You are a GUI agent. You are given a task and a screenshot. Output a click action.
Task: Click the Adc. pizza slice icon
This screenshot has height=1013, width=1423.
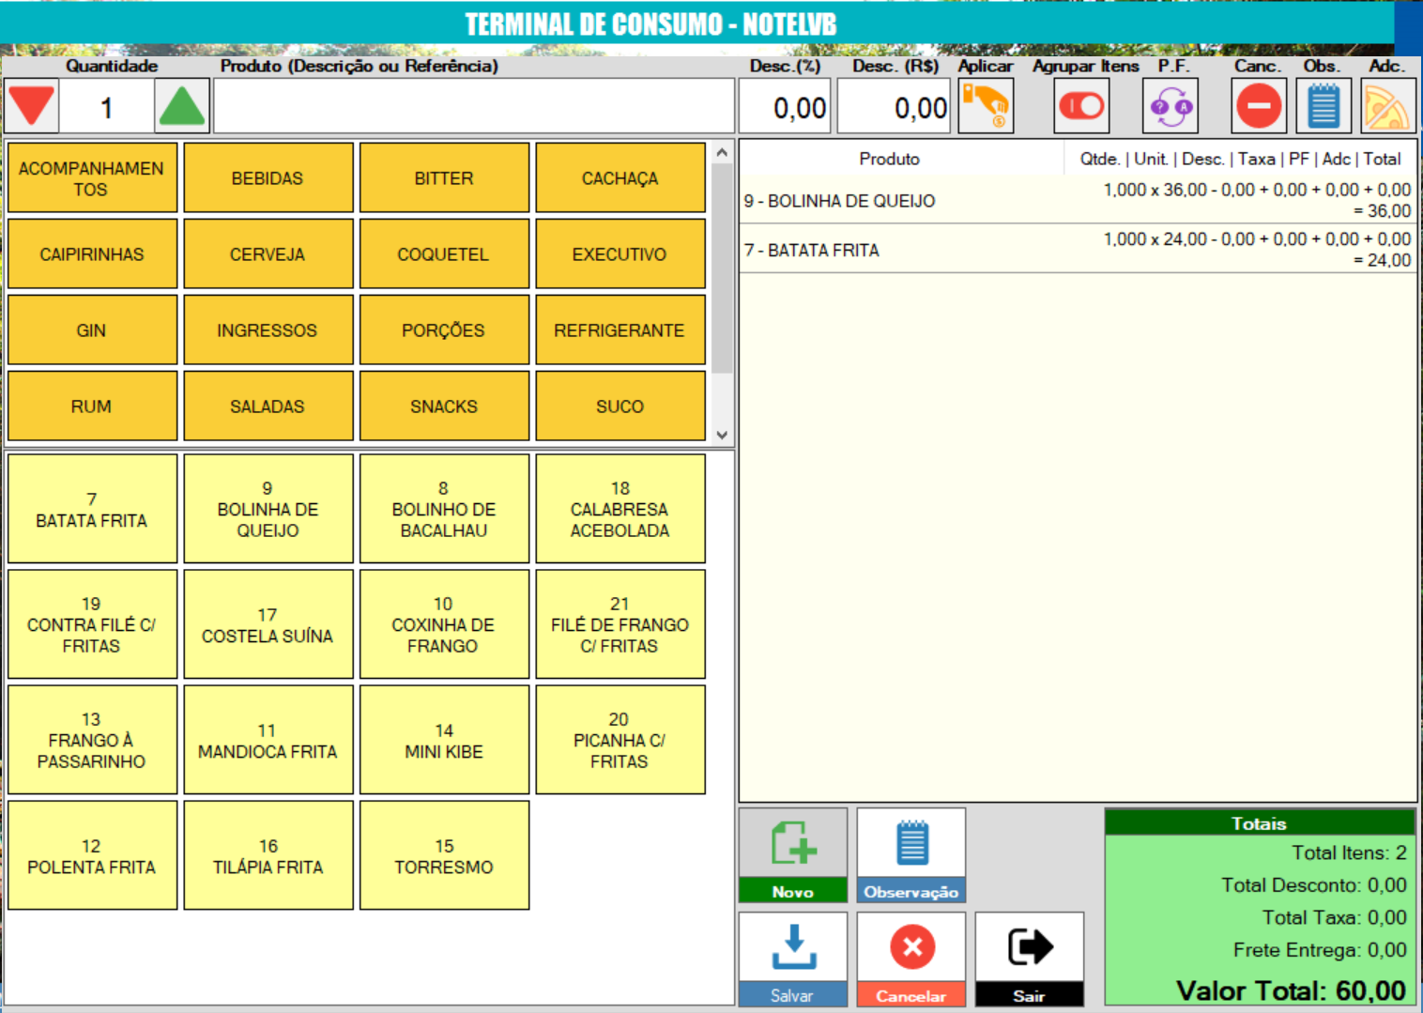[1387, 106]
